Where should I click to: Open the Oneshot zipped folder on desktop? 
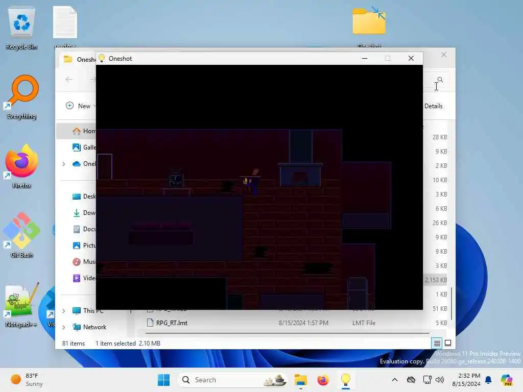369,27
